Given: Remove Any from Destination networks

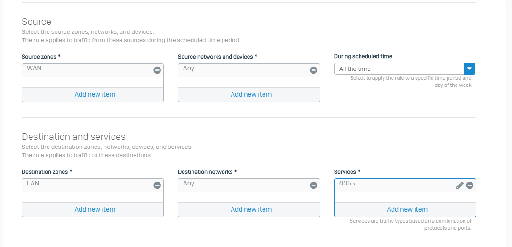Looking at the screenshot, I should [313, 185].
